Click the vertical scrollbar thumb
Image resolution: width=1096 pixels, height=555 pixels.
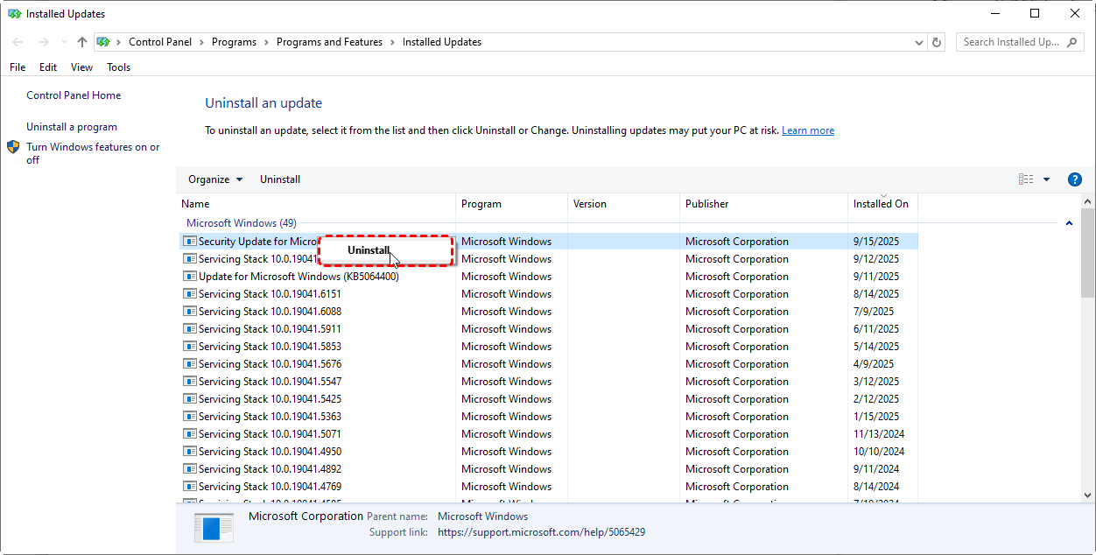pos(1087,254)
